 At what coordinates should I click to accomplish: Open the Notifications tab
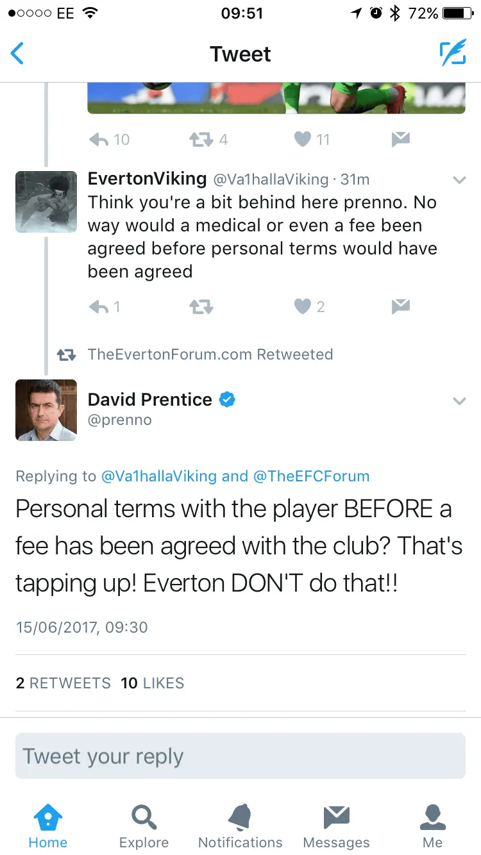pyautogui.click(x=240, y=826)
